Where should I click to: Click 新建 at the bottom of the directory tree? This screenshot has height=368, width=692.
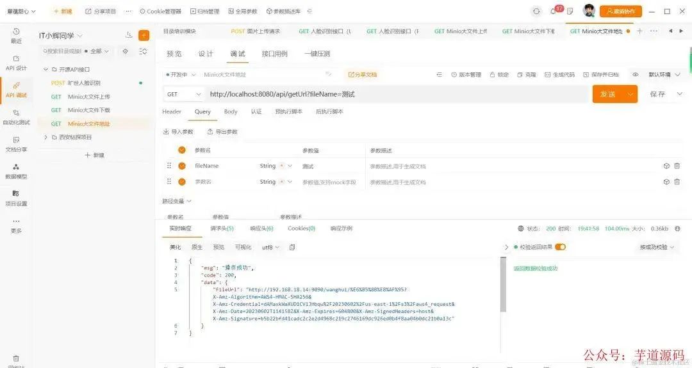(95, 155)
